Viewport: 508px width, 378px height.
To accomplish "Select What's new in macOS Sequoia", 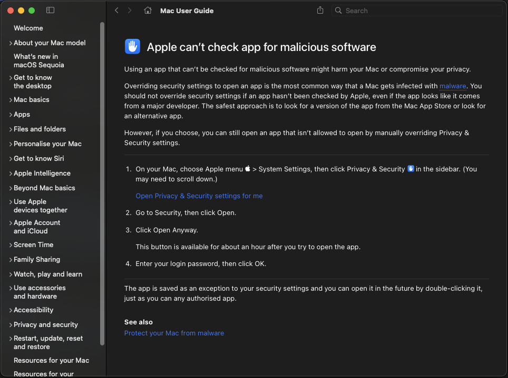I will pos(38,61).
